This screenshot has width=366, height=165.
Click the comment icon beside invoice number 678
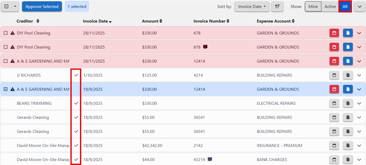(x=205, y=47)
